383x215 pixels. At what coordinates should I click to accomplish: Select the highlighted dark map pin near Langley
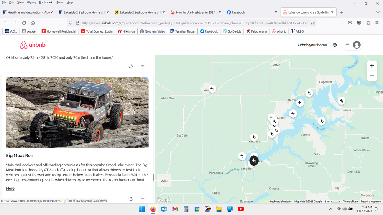point(254,161)
